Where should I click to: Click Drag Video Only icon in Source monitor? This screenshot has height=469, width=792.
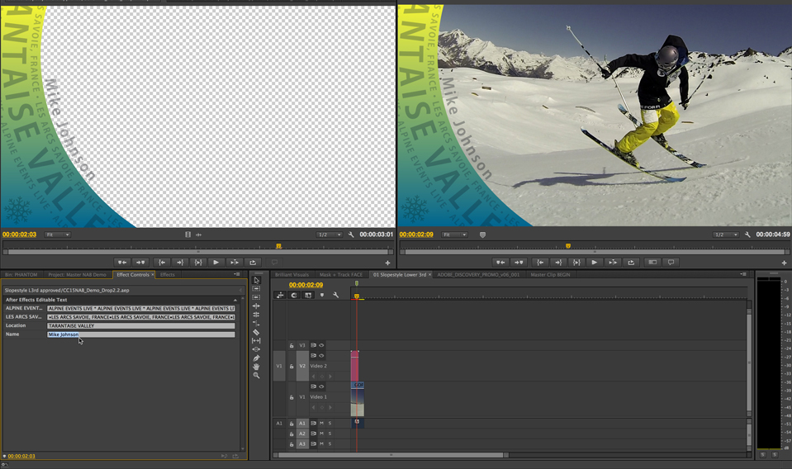(x=188, y=234)
